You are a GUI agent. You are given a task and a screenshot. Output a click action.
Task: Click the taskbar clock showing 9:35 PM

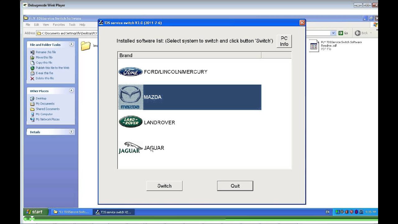(371, 212)
